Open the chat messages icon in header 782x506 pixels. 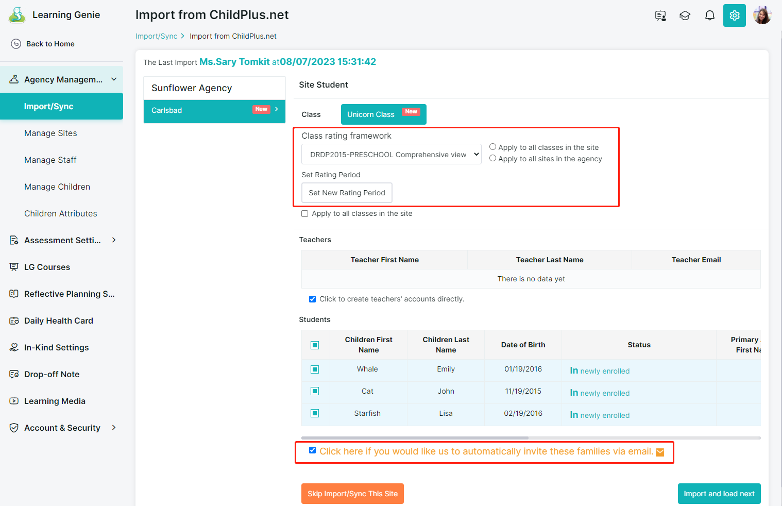coord(660,15)
